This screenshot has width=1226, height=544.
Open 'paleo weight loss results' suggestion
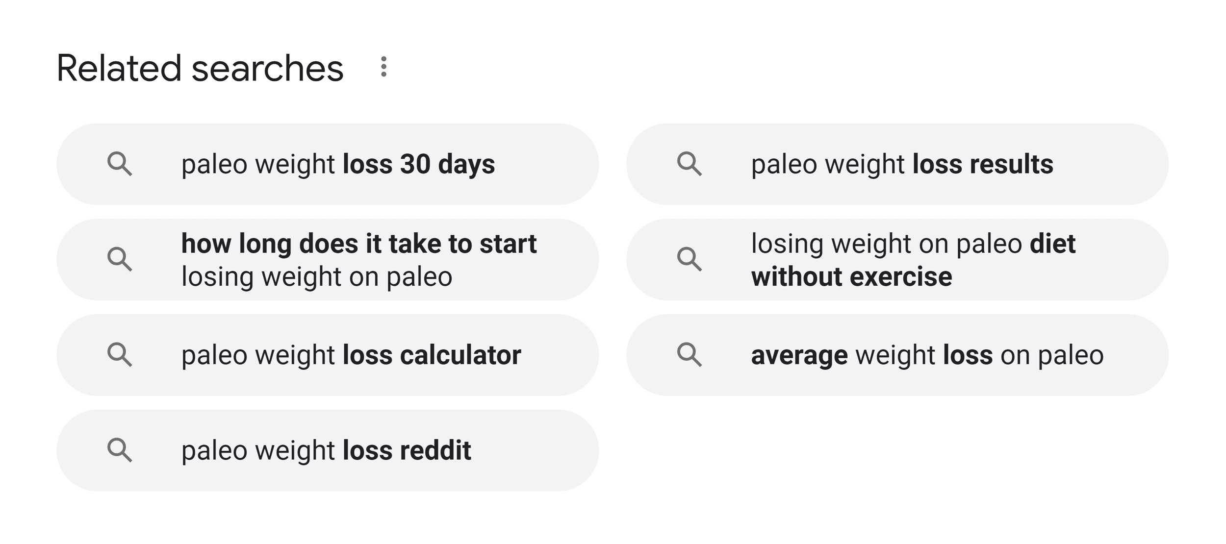897,164
